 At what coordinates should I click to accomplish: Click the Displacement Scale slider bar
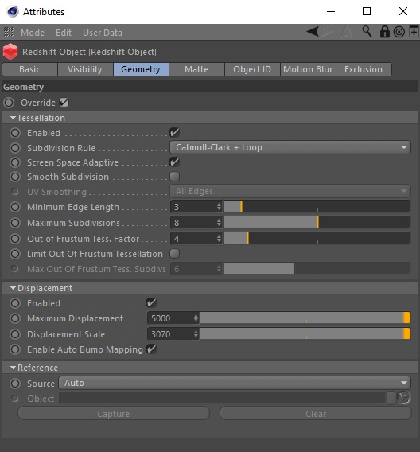[305, 333]
